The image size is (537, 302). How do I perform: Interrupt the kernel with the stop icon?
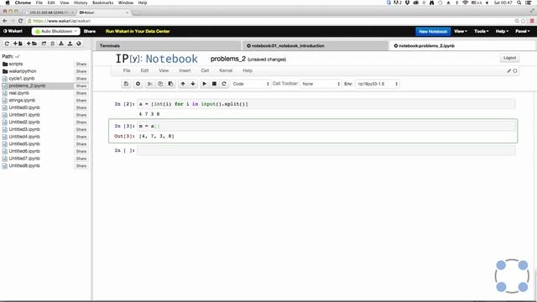click(x=214, y=84)
